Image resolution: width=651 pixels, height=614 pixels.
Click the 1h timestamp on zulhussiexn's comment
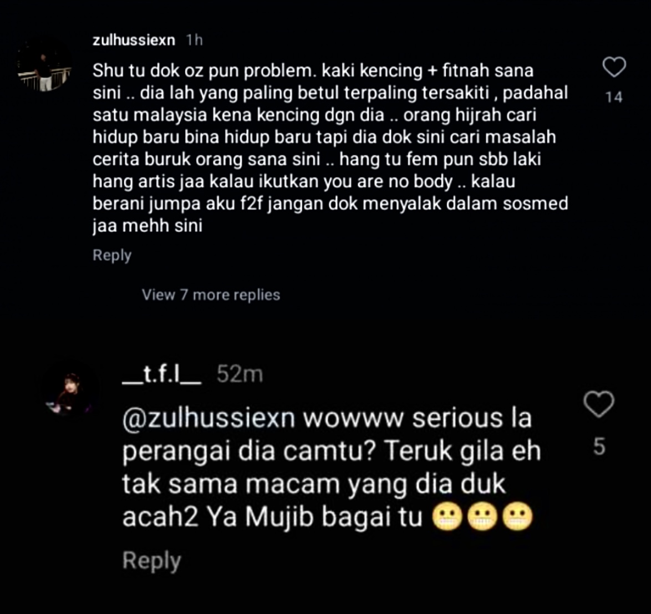pos(194,40)
